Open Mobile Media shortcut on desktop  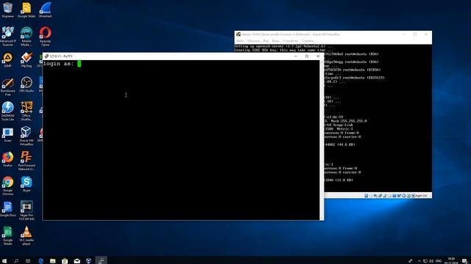click(26, 36)
